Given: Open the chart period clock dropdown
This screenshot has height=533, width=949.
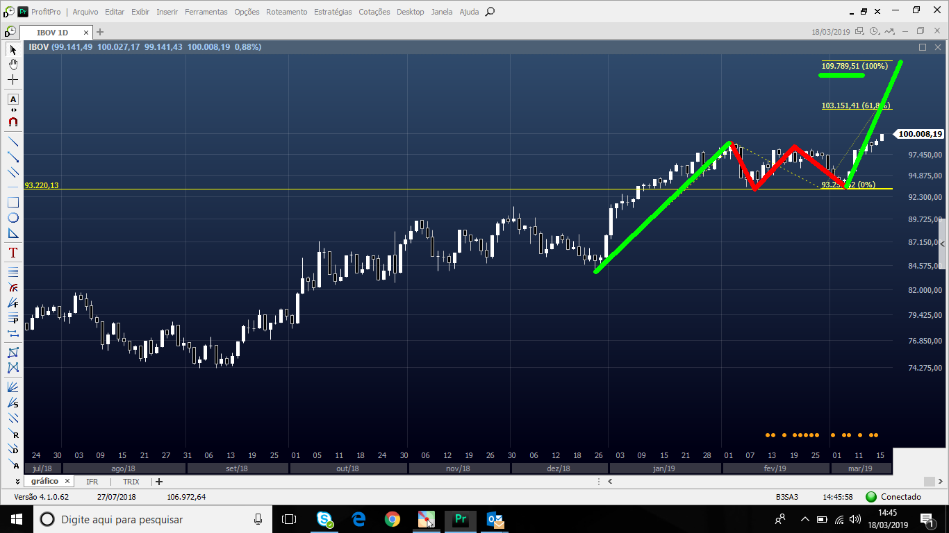Looking at the screenshot, I should coord(875,32).
